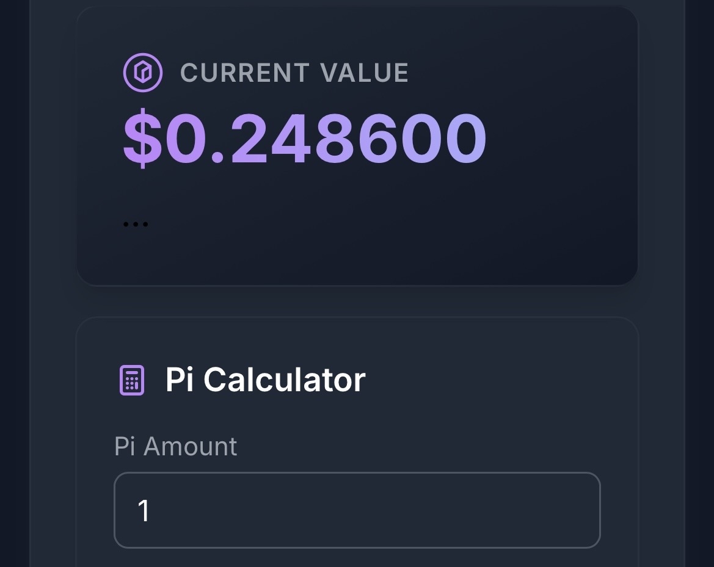This screenshot has height=567, width=714.
Task: Click blank area right of Pi Calculator heading
Action: point(501,380)
